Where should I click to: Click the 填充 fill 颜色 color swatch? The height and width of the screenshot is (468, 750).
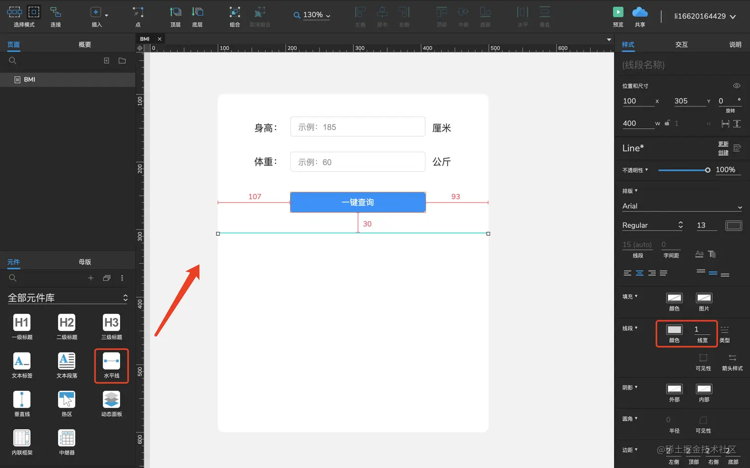674,298
